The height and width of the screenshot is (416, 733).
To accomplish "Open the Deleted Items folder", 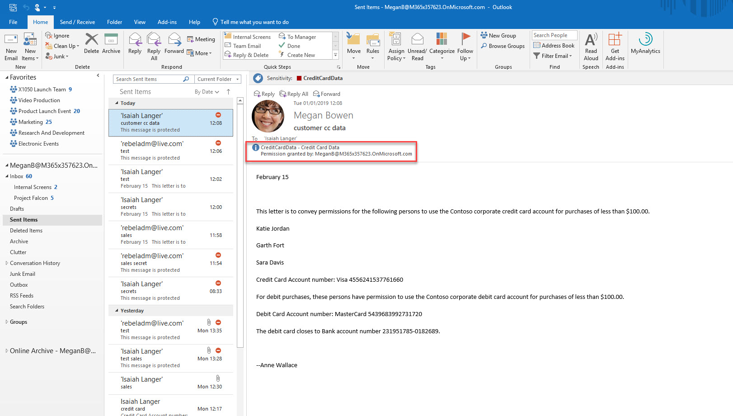I will 26,231.
